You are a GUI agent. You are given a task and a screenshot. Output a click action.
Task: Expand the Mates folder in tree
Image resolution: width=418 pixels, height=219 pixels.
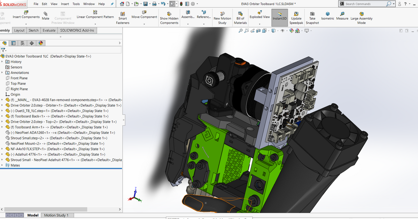(2, 165)
